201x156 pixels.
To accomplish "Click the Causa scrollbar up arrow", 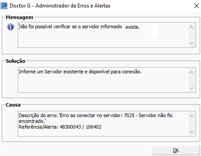I will pyautogui.click(x=191, y=116).
